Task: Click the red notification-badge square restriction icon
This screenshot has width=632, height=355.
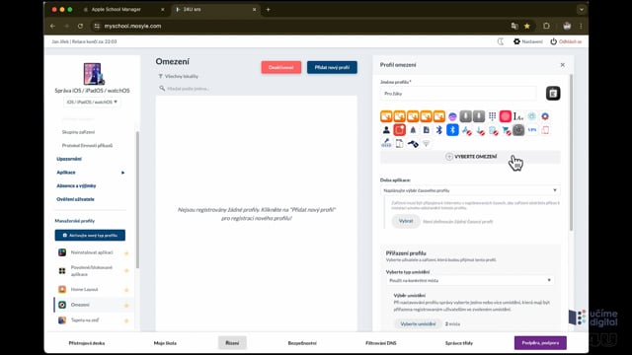Action: tap(399, 129)
